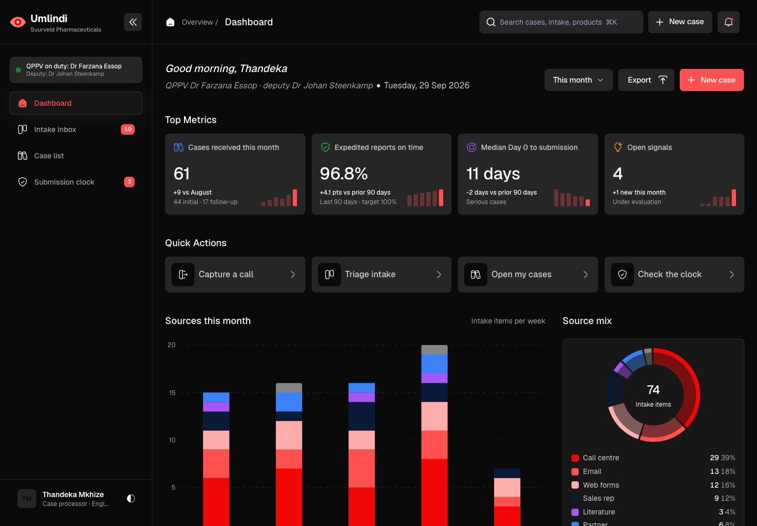Open Case list in sidebar

point(76,156)
